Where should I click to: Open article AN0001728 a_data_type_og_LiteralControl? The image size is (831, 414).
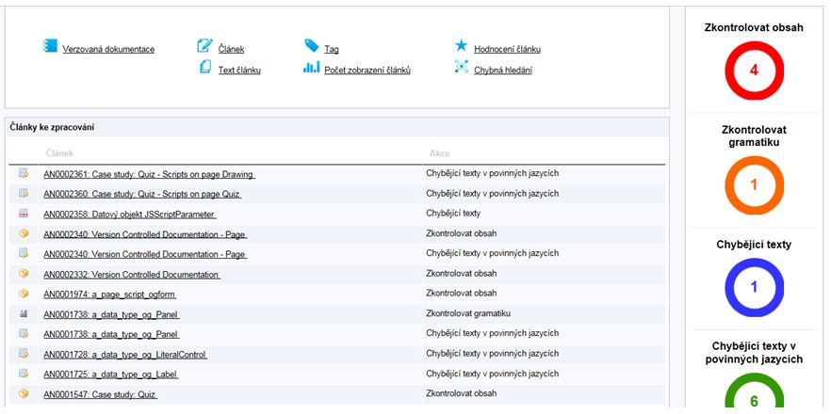click(x=125, y=355)
